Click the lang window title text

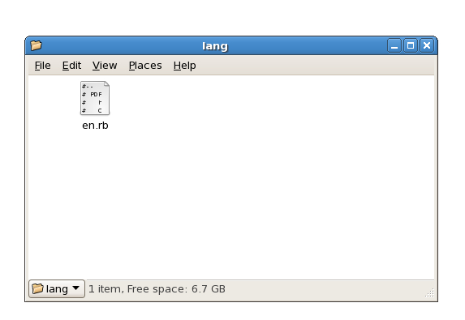pyautogui.click(x=215, y=46)
